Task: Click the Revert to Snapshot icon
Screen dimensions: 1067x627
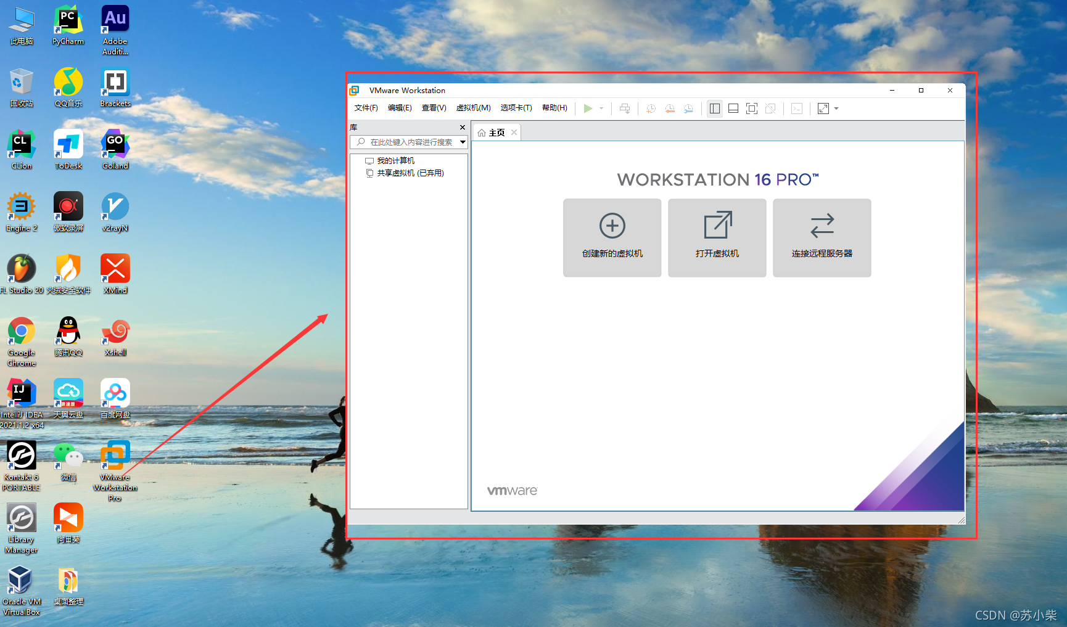Action: click(670, 109)
